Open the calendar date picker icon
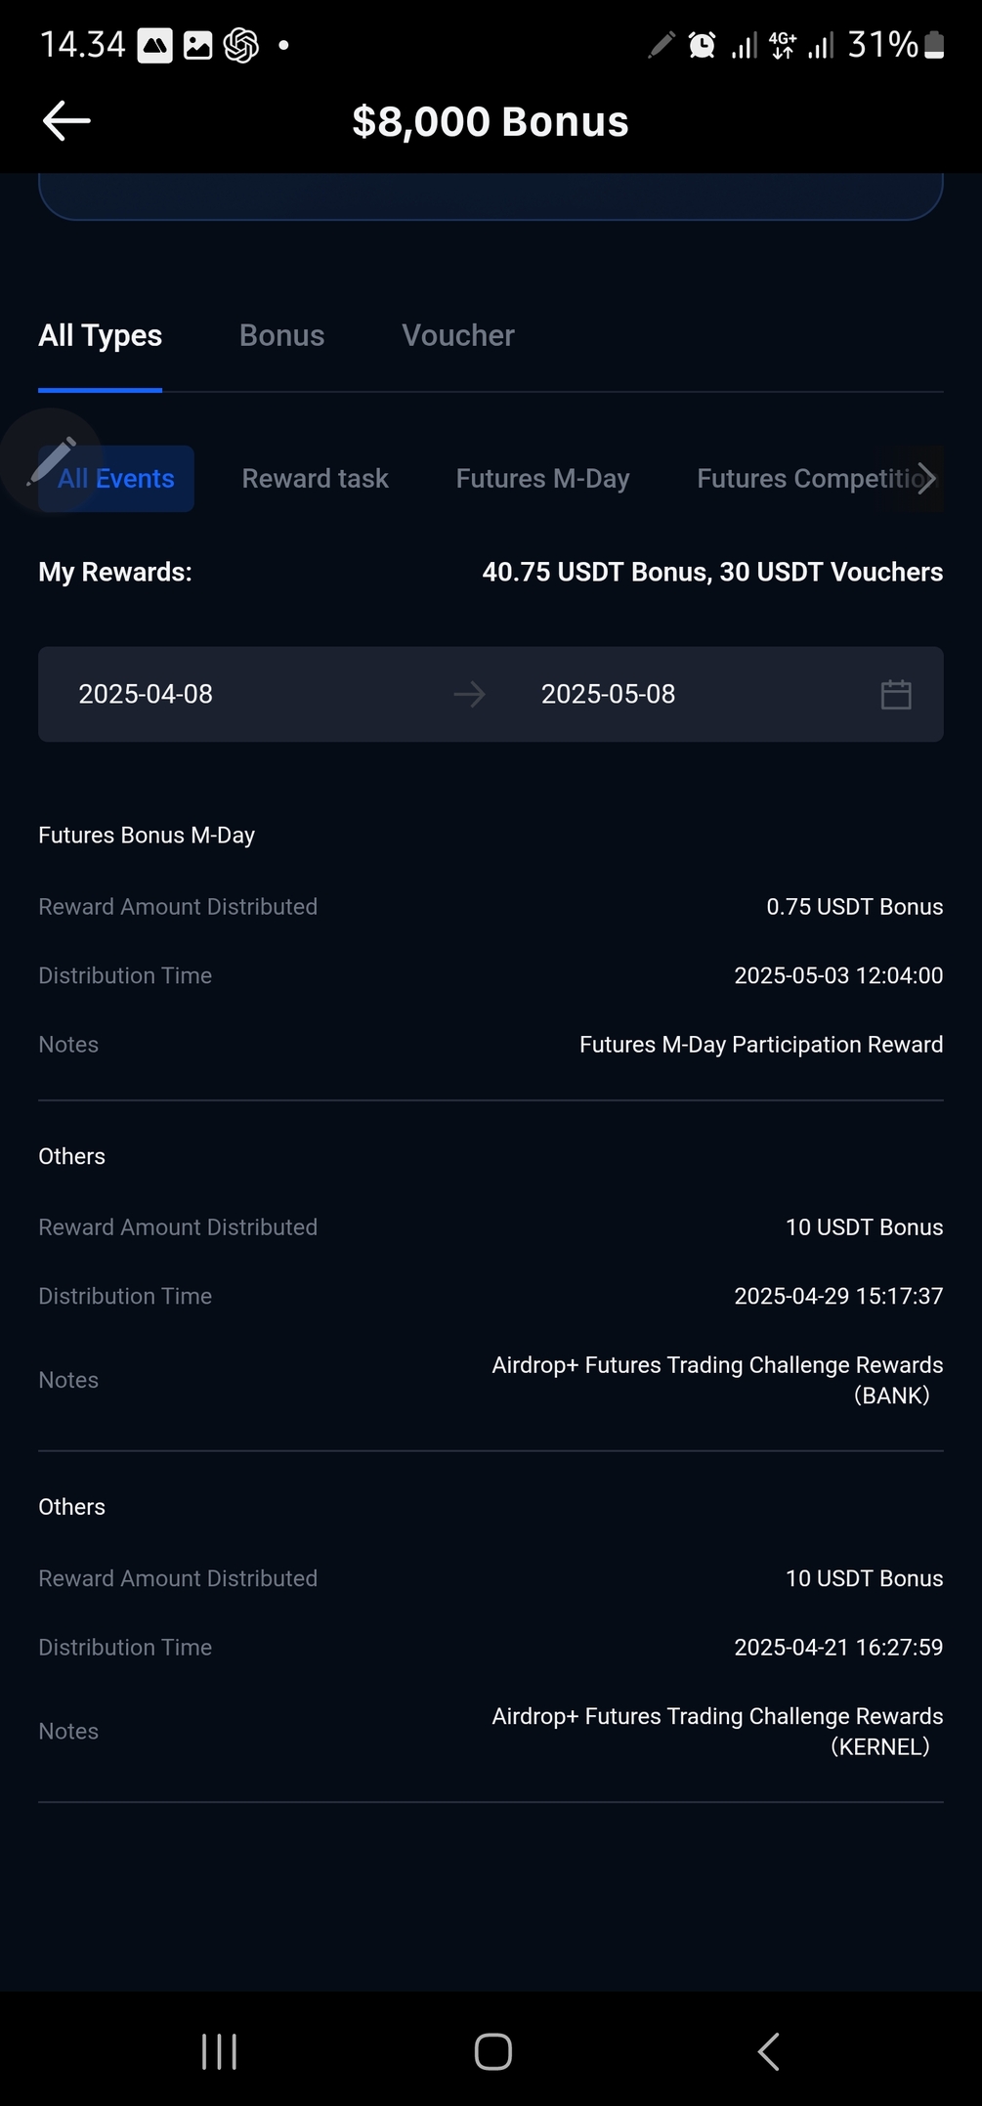Viewport: 982px width, 2106px height. pos(895,695)
